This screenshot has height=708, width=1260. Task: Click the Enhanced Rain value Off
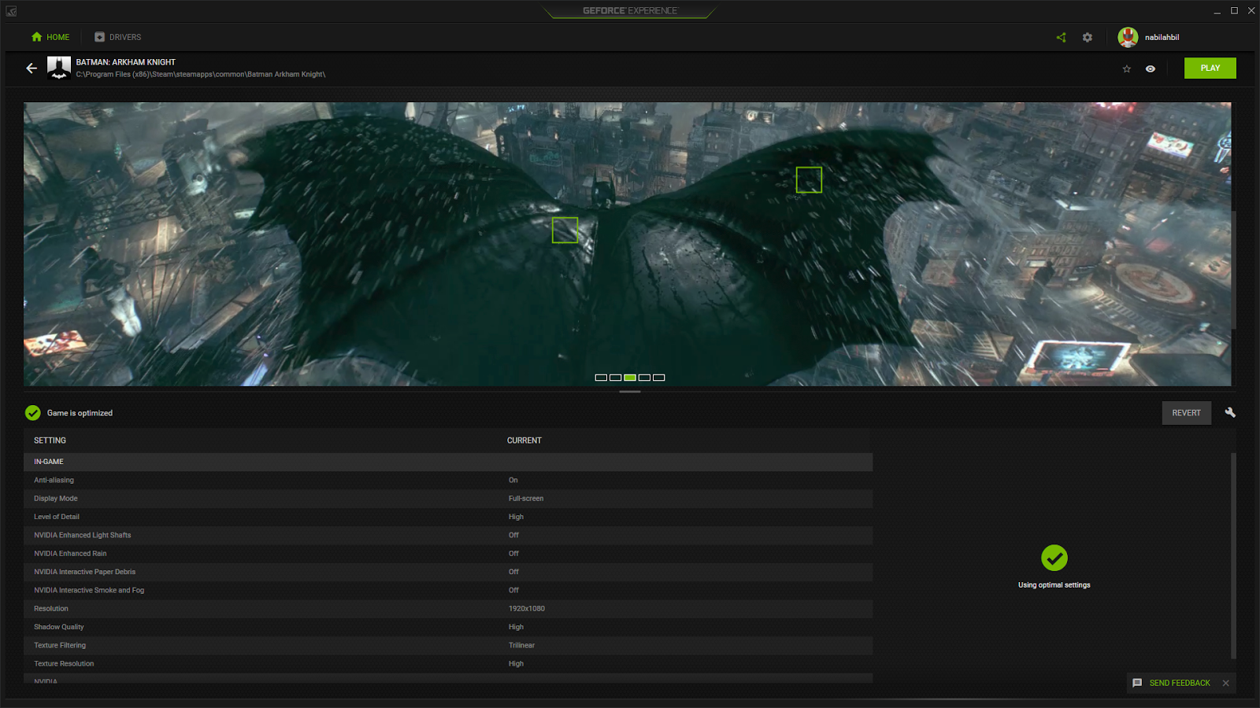coord(513,554)
